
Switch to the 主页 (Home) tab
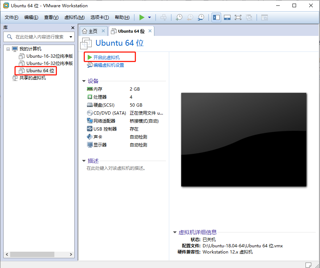[93, 31]
